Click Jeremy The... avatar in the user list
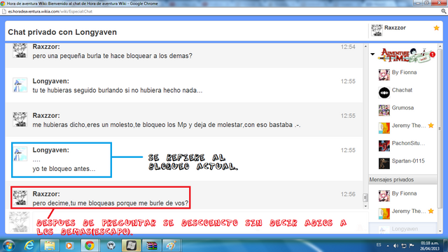 (x=384, y=128)
